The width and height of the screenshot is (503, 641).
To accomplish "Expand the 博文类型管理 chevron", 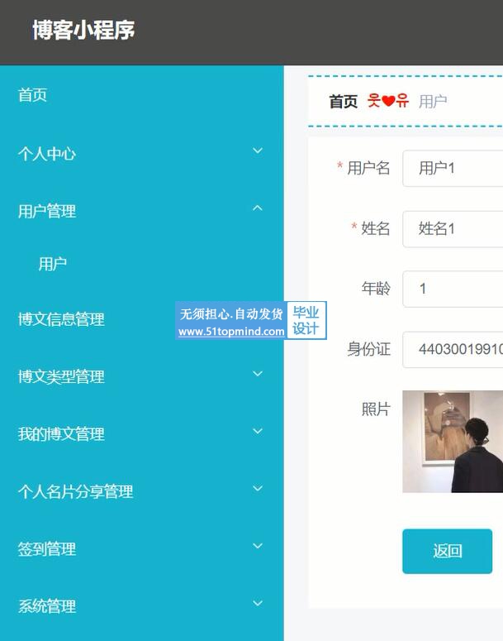I will 258,374.
